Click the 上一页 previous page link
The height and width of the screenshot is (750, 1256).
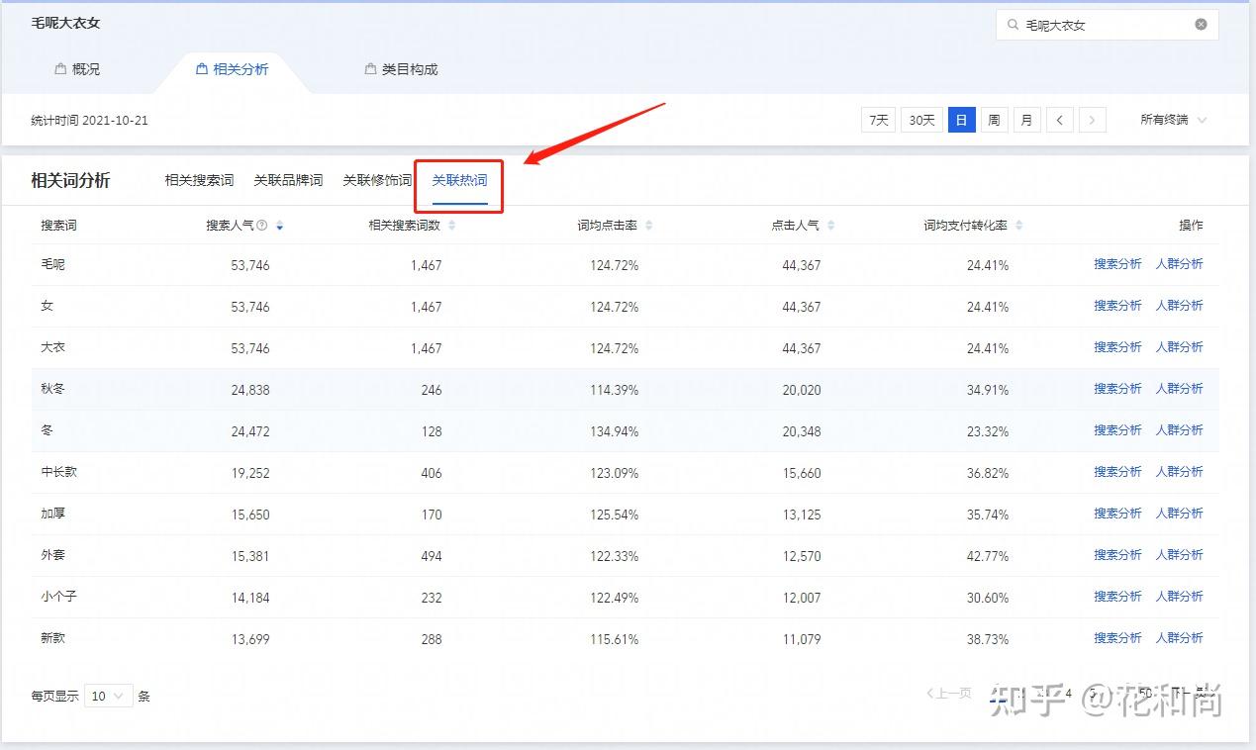[949, 694]
